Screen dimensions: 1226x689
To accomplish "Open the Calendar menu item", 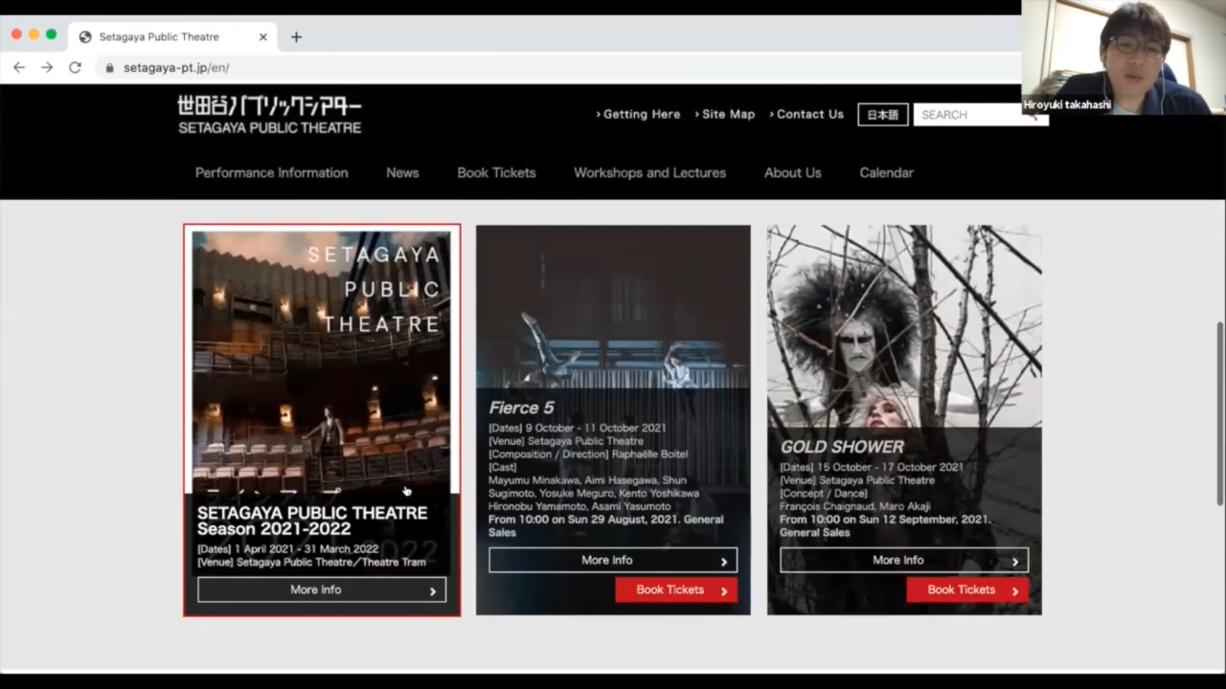I will coord(886,173).
